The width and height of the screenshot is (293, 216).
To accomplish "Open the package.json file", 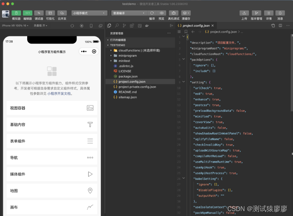I will [x=141, y=76].
